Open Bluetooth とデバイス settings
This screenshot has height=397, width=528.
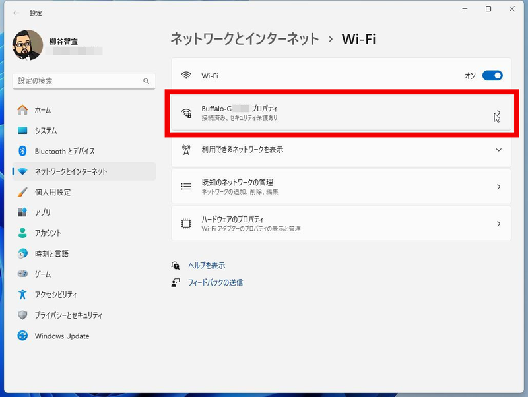point(84,151)
